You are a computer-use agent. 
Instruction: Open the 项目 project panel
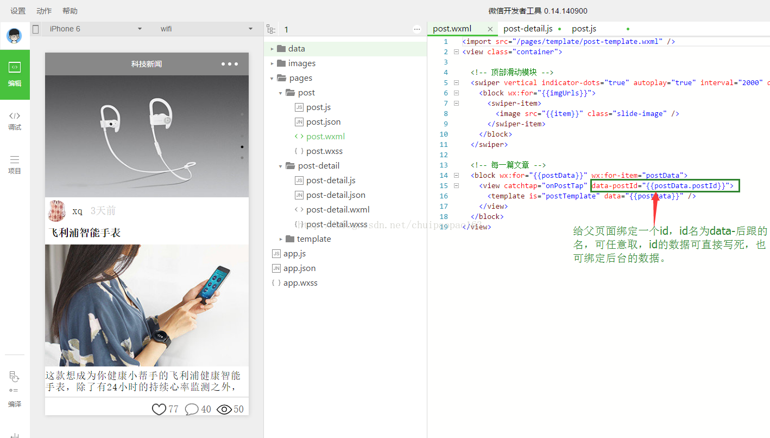click(x=15, y=165)
